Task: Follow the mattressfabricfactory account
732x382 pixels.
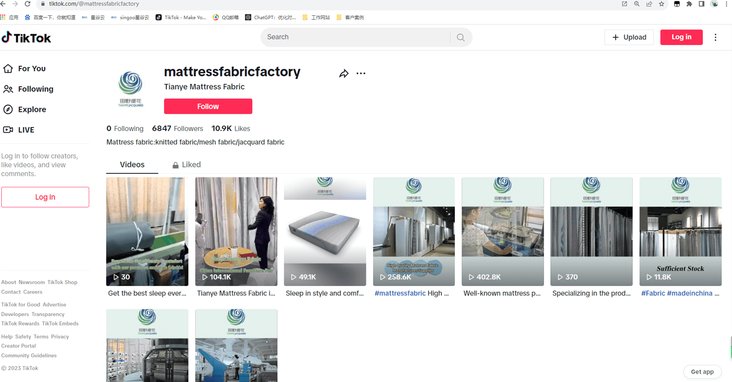Action: click(208, 107)
